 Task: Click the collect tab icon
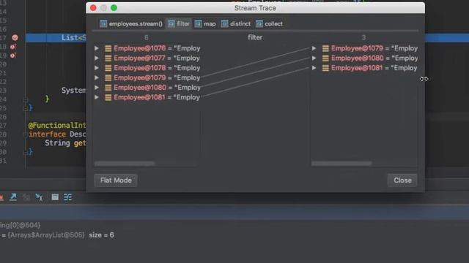(259, 24)
